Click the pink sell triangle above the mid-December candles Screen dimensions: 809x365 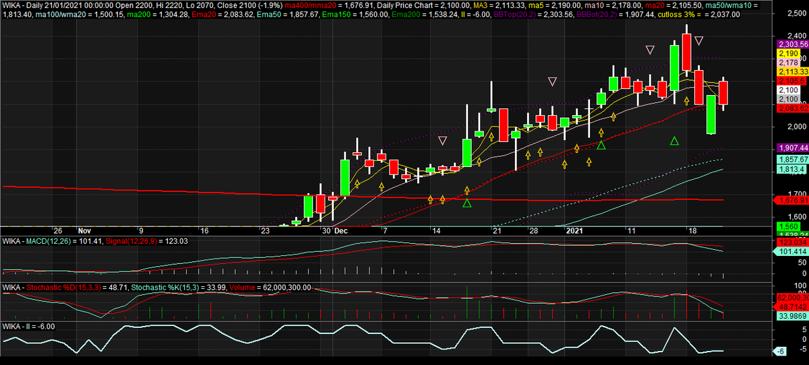pos(442,141)
